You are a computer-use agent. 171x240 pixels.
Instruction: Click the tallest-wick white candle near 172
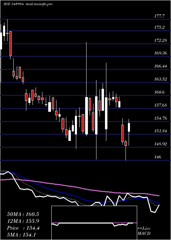tap(87, 116)
